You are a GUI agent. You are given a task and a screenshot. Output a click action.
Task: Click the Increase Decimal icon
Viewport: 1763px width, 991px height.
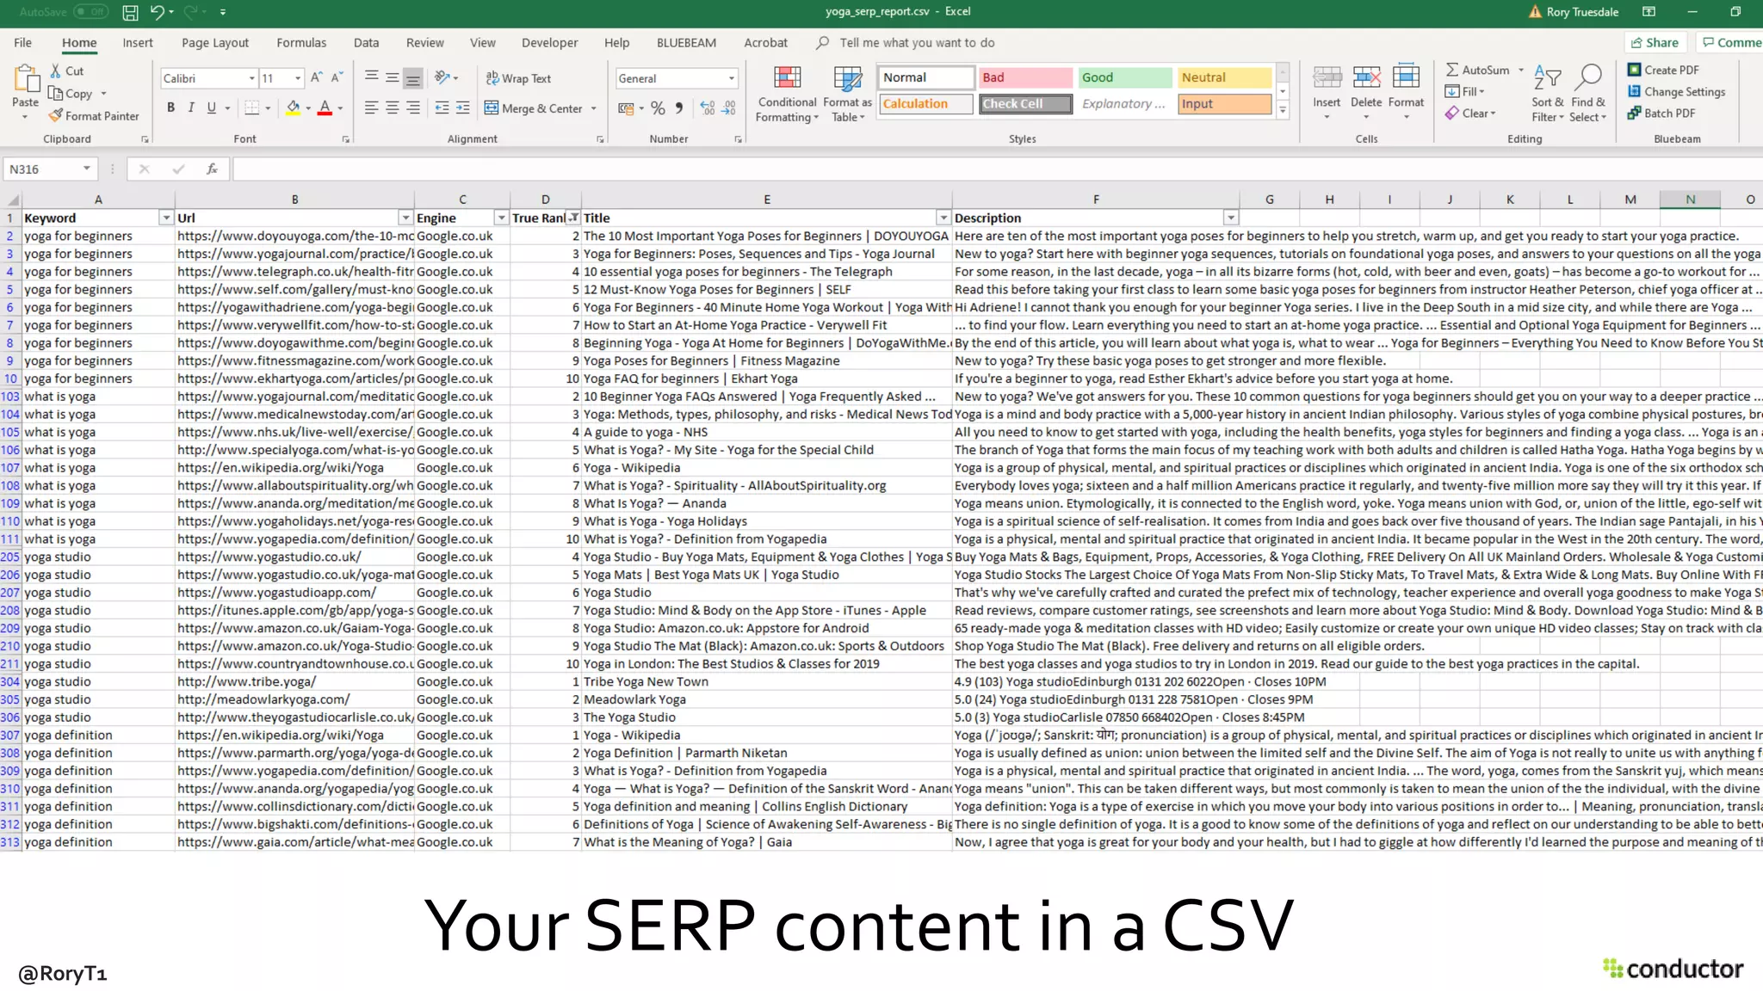tap(708, 108)
